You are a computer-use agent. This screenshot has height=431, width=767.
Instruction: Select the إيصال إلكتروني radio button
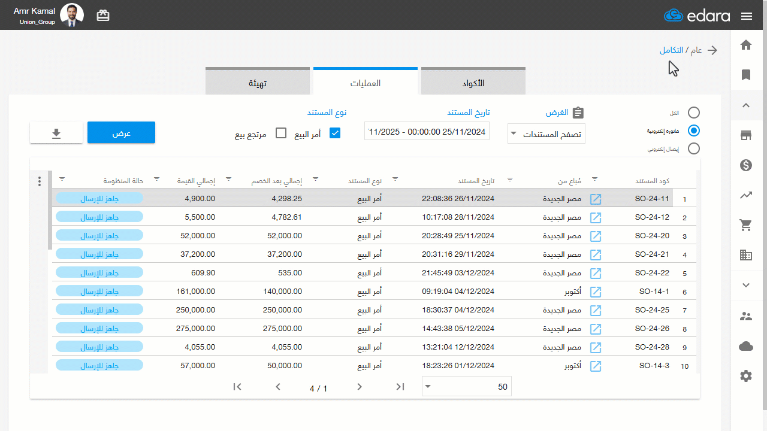point(694,148)
